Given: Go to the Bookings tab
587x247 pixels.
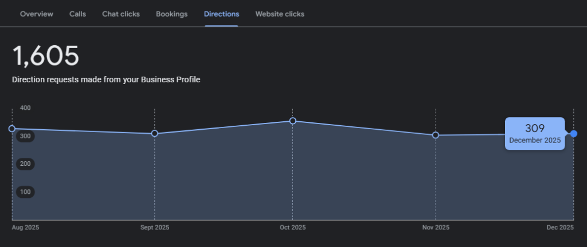Looking at the screenshot, I should [171, 14].
